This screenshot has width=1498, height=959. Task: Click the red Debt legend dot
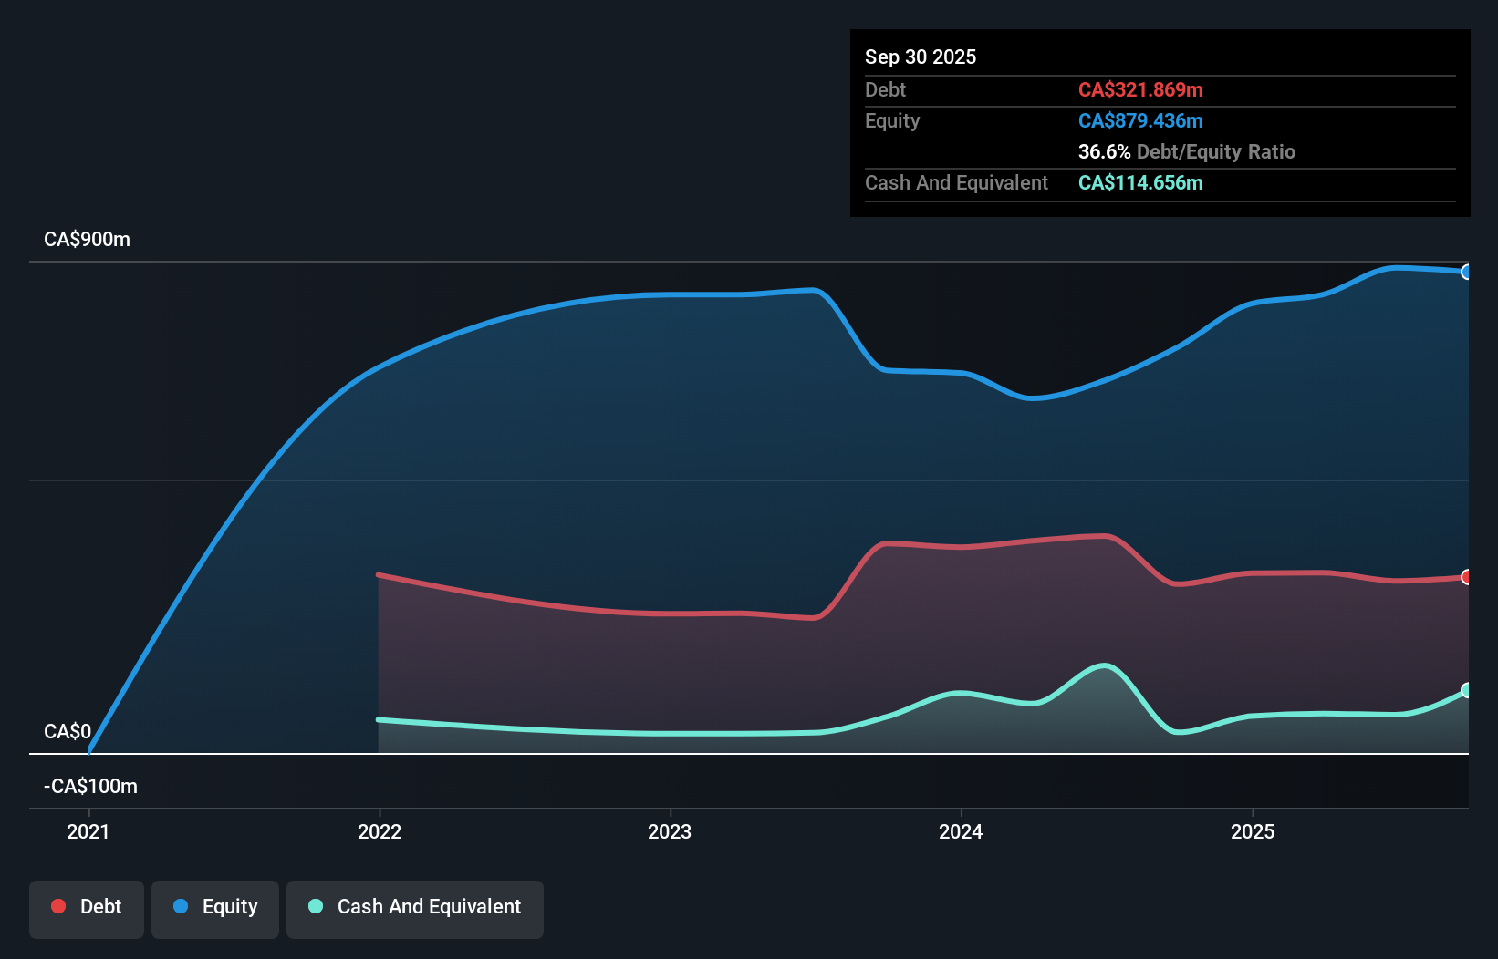(x=57, y=907)
